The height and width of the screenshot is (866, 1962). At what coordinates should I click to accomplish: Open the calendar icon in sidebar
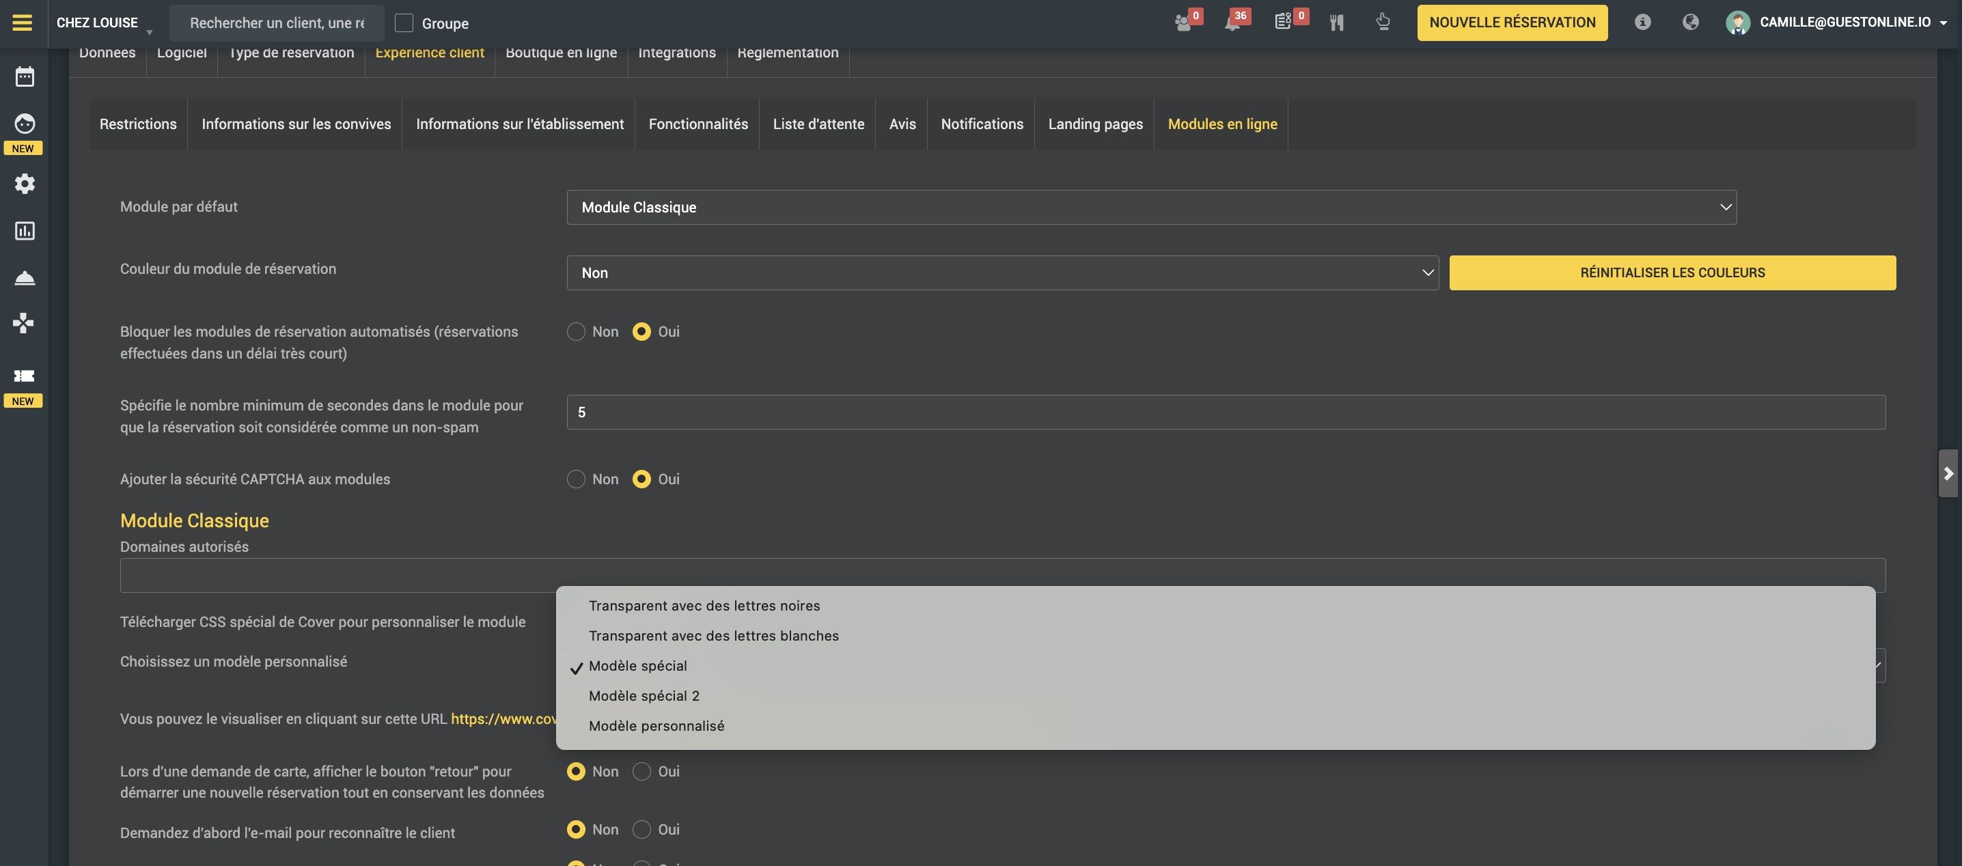click(25, 76)
